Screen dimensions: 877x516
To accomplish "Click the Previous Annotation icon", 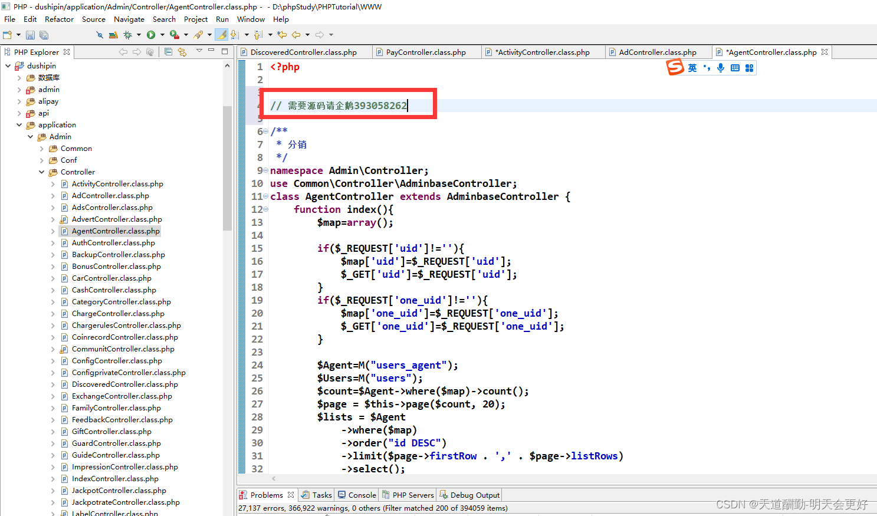I will click(x=258, y=35).
